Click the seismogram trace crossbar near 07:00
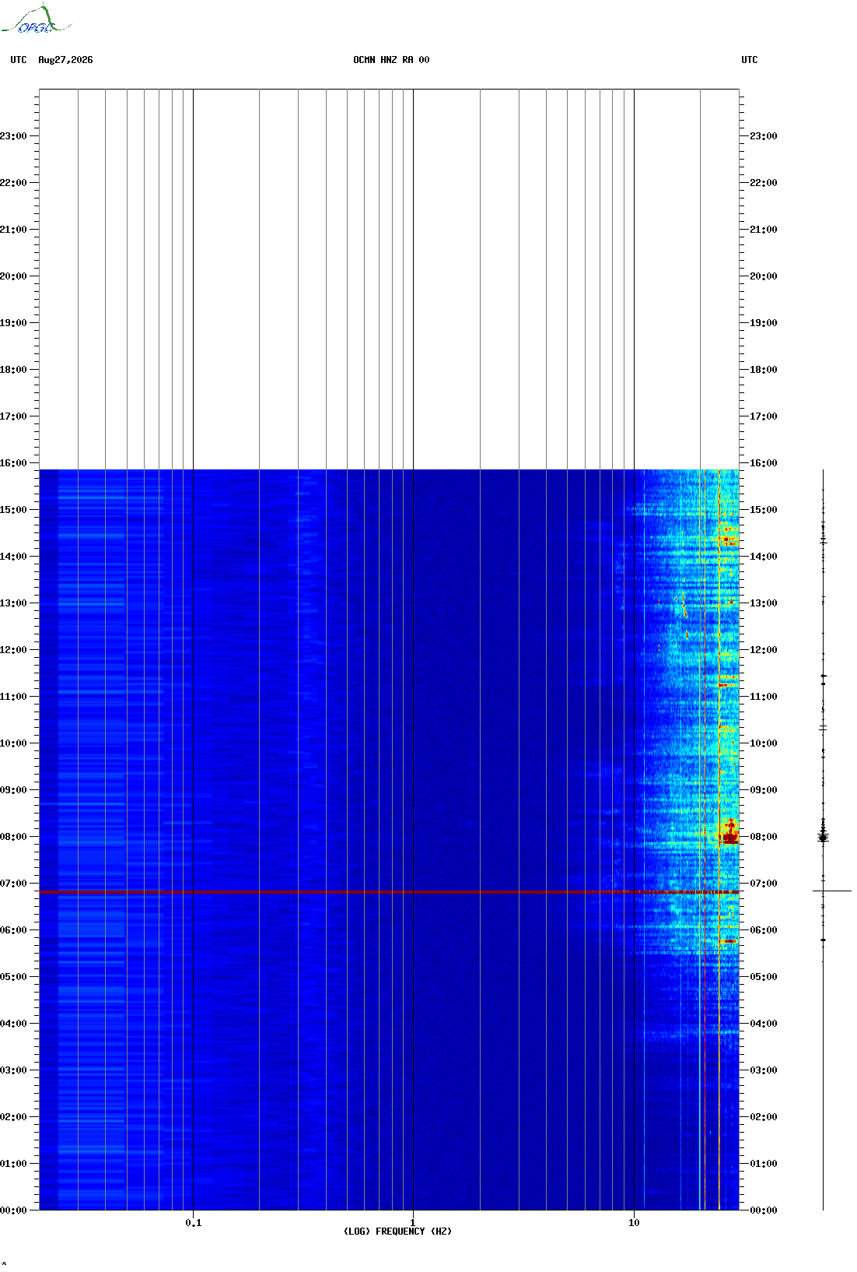 [832, 891]
